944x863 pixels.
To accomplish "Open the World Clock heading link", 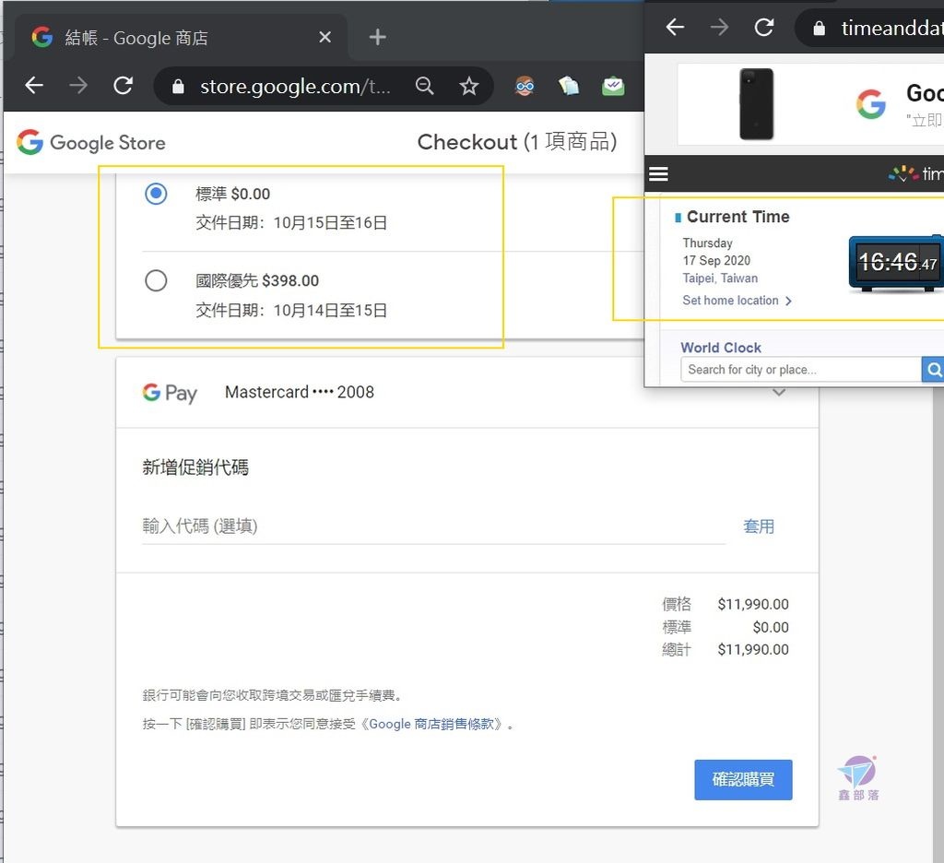I will (x=721, y=348).
